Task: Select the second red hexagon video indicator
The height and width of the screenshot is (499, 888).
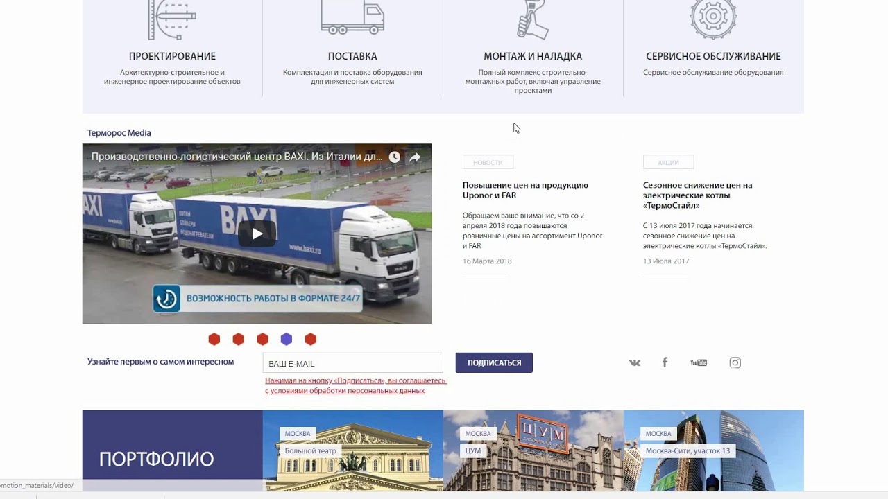Action: tap(239, 339)
